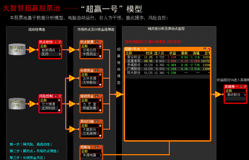Click the red up arrow on 长线资金 panel
The width and height of the screenshot is (249, 160).
pyautogui.click(x=101, y=71)
